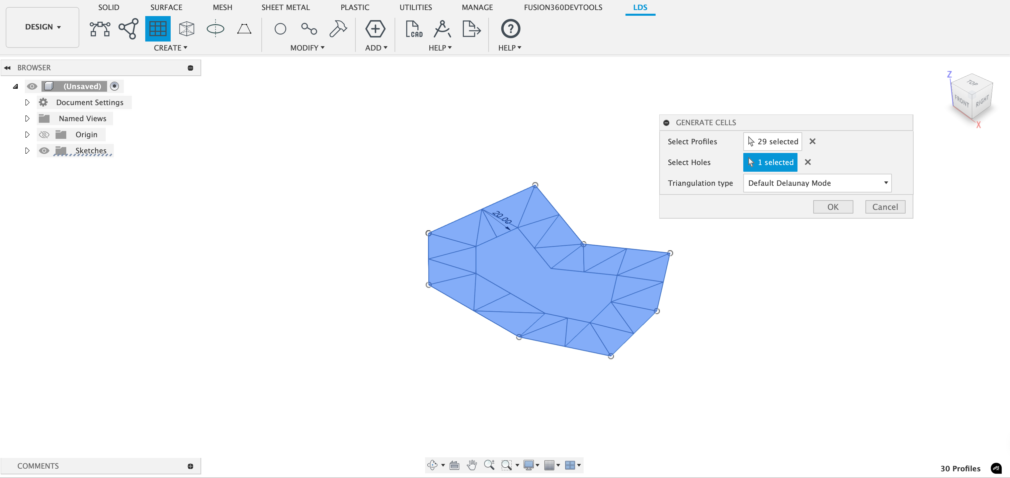Switch to the SURFACE tab
Viewport: 1010px width, 478px height.
166,7
